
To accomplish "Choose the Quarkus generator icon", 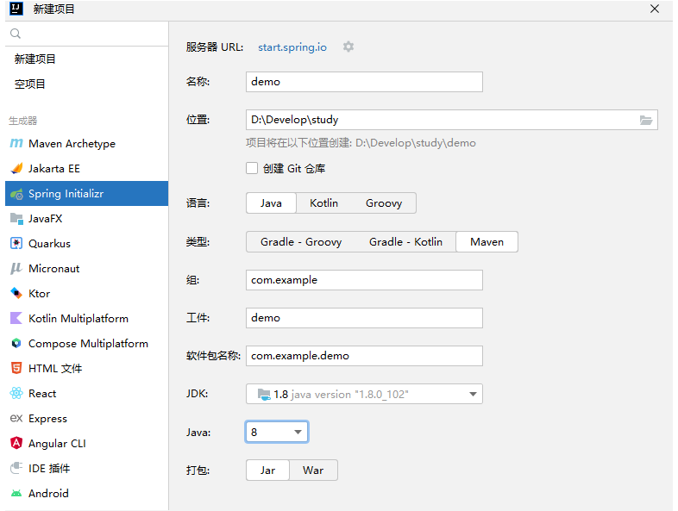I will (16, 244).
